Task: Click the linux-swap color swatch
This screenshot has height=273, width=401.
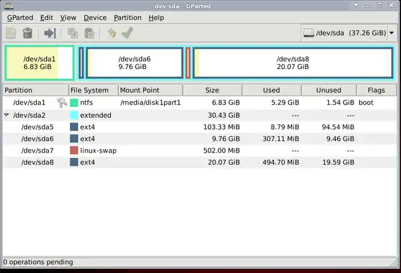Action: (74, 151)
